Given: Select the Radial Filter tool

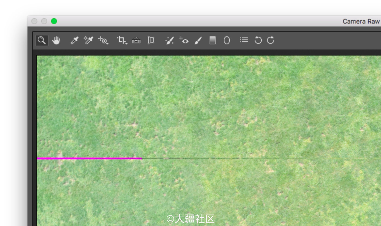Looking at the screenshot, I should [x=226, y=40].
